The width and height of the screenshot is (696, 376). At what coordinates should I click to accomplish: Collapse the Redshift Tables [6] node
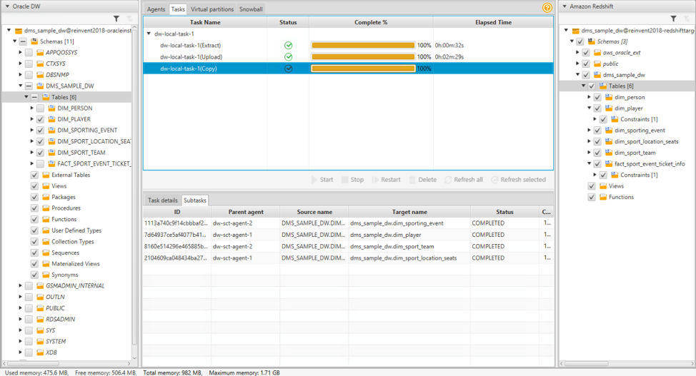coord(583,86)
